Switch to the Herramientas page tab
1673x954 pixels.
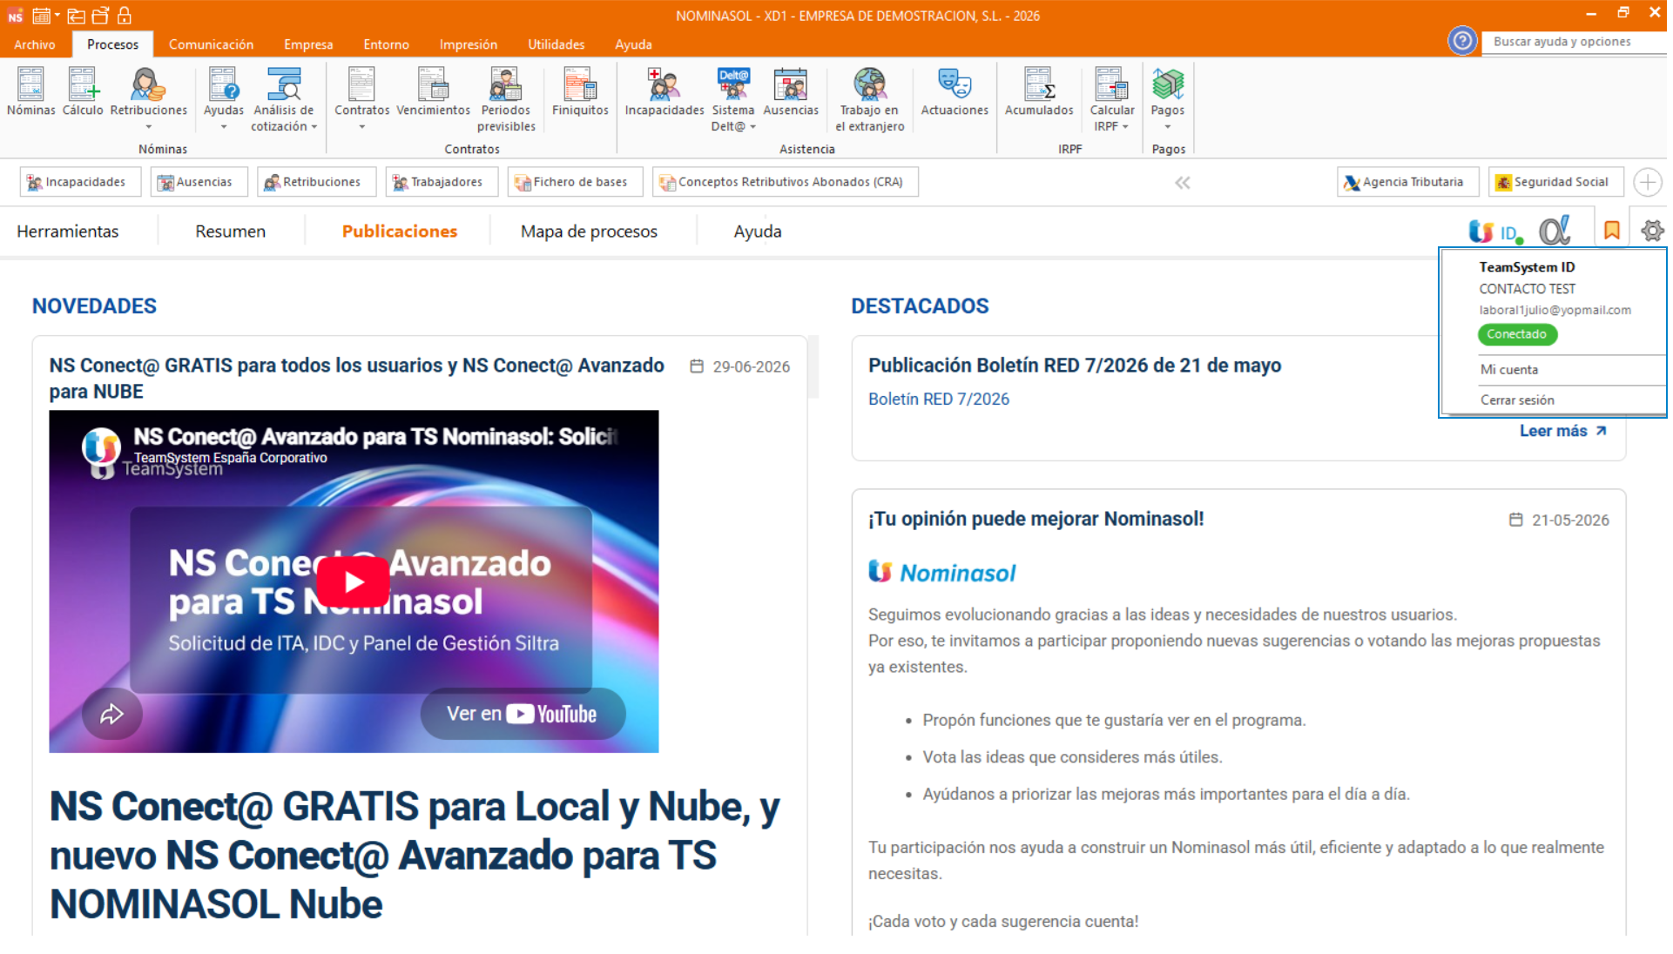(x=68, y=232)
